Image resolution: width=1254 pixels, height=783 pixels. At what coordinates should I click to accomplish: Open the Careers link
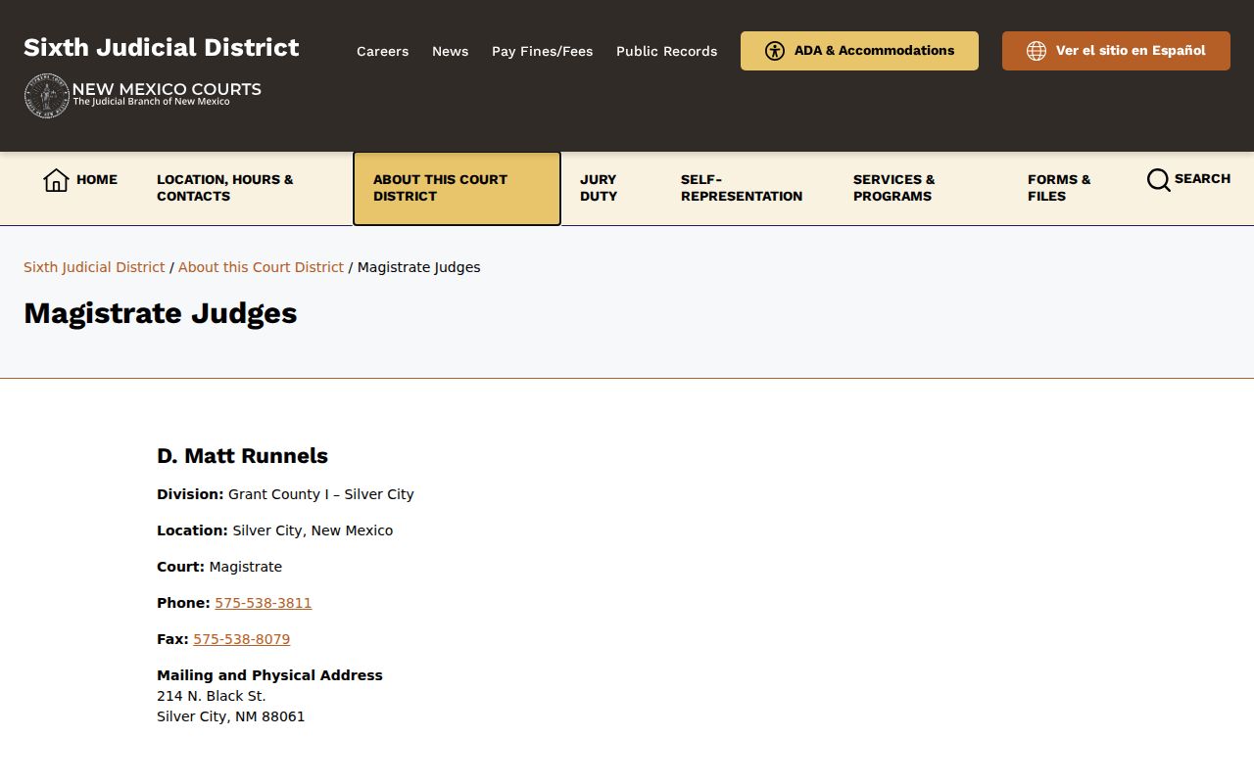(x=382, y=51)
